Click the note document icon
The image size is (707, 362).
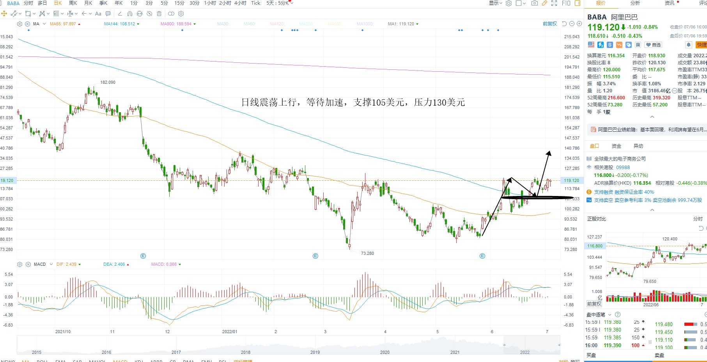pyautogui.click(x=638, y=45)
